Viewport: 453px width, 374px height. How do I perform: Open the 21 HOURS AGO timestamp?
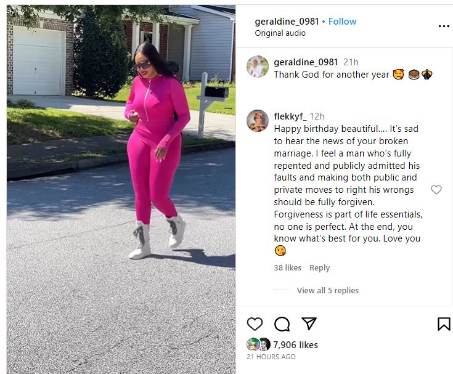click(271, 357)
